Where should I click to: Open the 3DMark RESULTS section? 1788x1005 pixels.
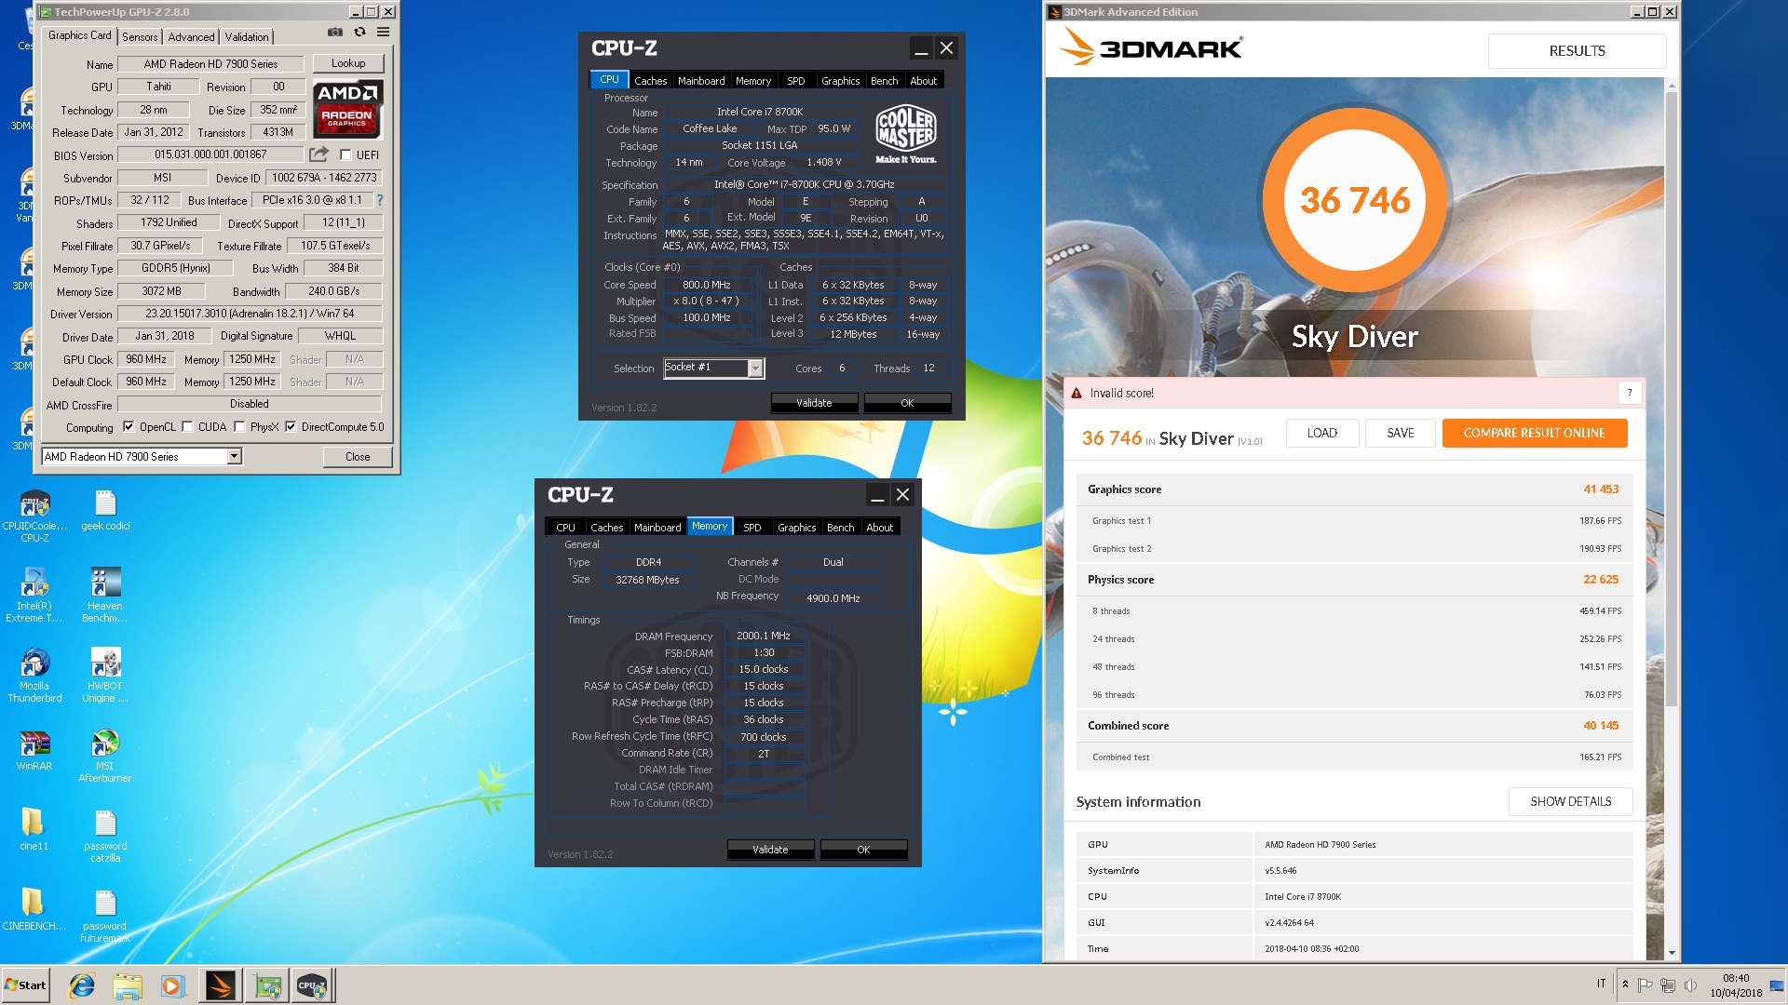tap(1577, 51)
